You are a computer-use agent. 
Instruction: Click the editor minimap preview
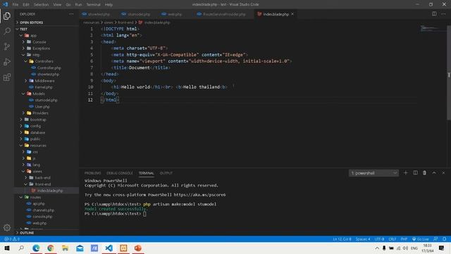(433, 29)
